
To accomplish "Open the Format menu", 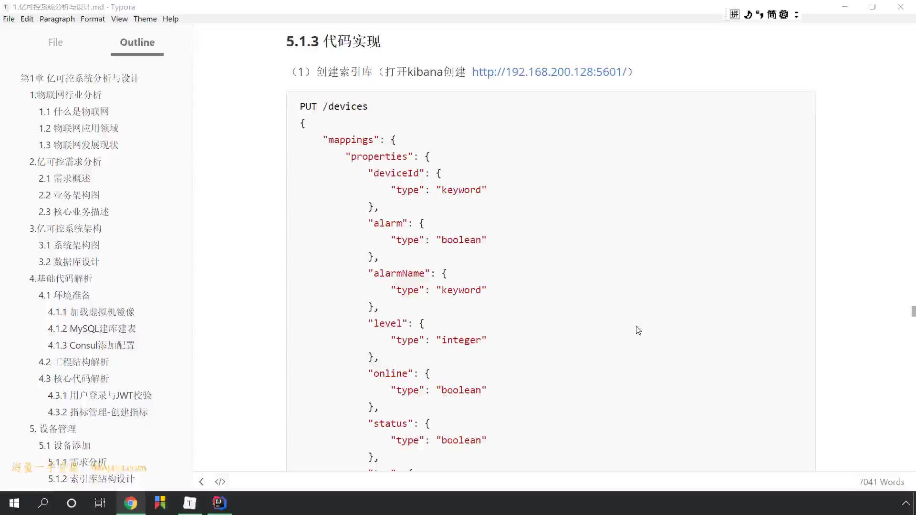I will click(x=93, y=19).
